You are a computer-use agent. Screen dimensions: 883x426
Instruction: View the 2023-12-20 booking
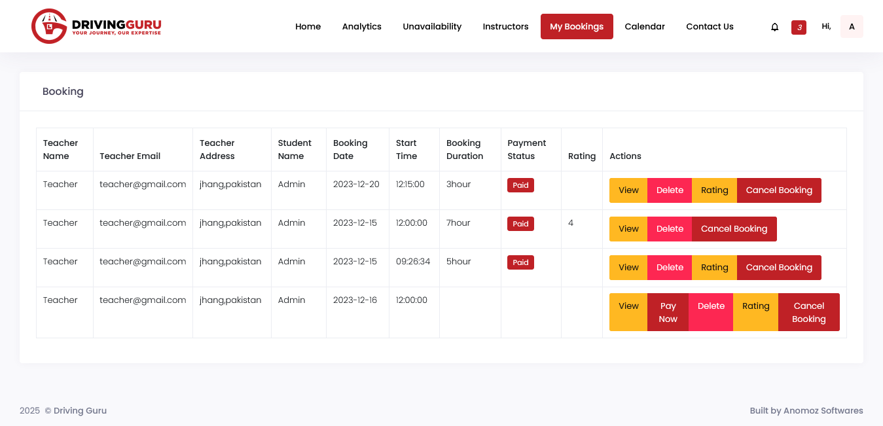628,190
